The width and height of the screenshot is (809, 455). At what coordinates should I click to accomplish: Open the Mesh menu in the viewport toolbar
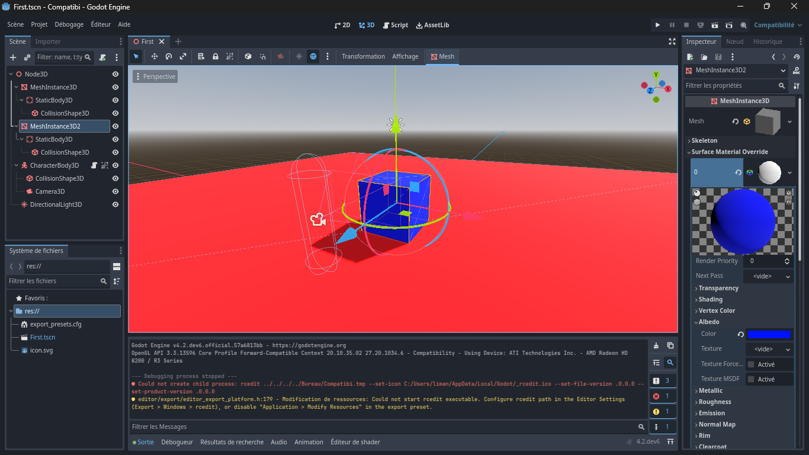[x=442, y=56]
